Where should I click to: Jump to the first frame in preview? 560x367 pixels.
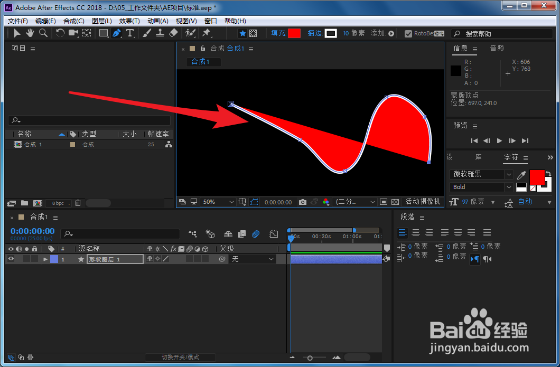(x=474, y=140)
